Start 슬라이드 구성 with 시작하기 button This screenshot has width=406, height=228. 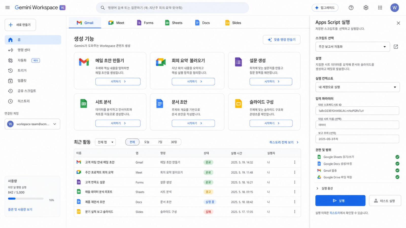[271, 123]
